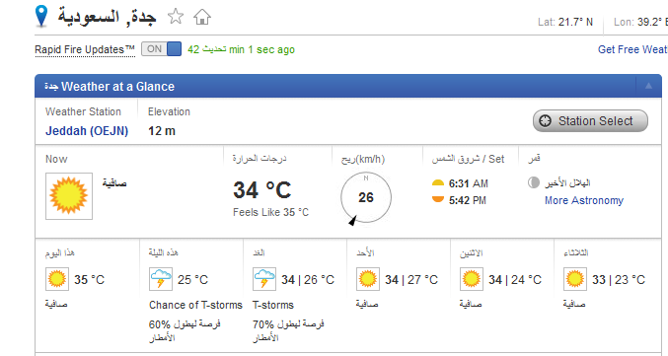Click Sunday's sunny forecast icon
The height and width of the screenshot is (356, 668).
click(368, 279)
